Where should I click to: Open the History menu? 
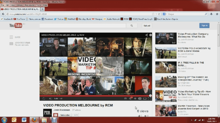coord(20,5)
